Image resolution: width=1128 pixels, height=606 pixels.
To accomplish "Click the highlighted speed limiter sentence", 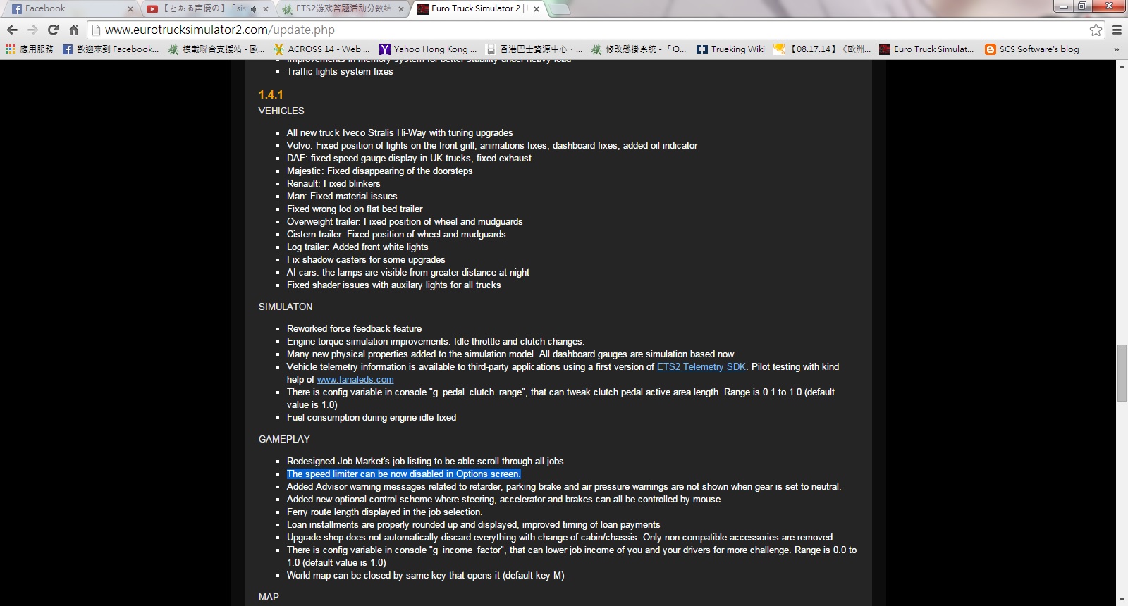I will tap(403, 474).
